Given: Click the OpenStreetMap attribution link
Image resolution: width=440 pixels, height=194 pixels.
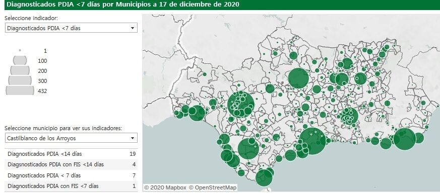Looking at the screenshot, I should coord(212,187).
